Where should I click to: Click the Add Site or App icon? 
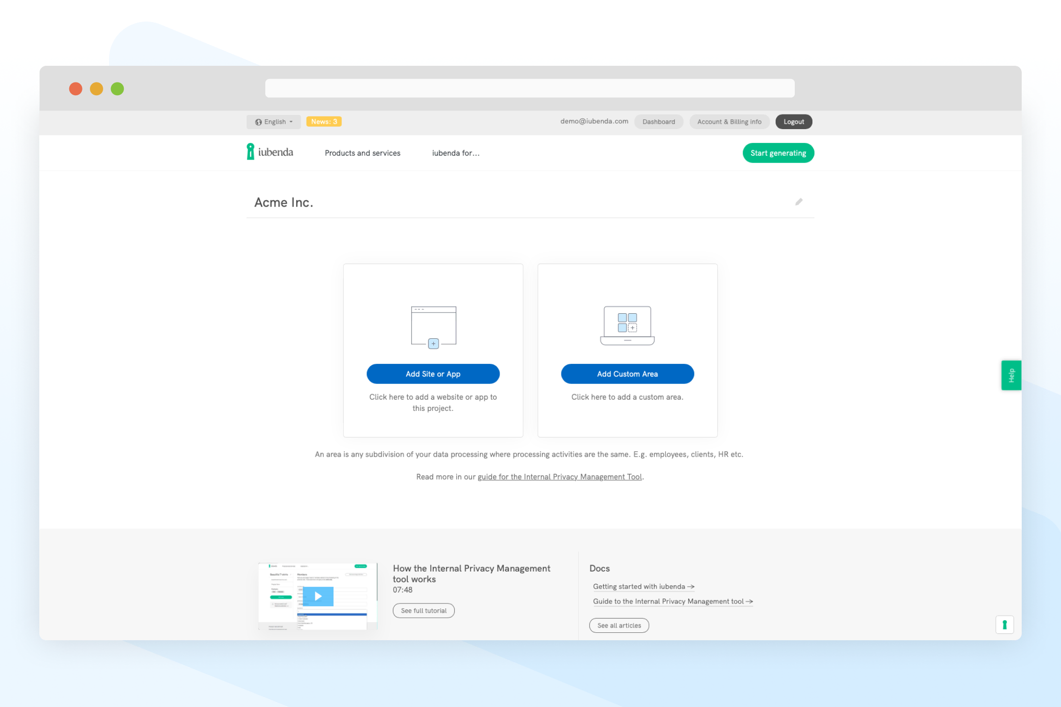point(433,326)
